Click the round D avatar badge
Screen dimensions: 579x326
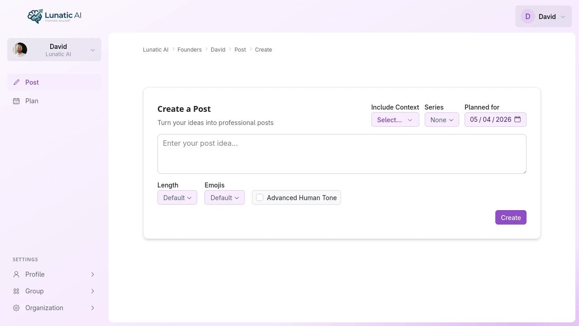(528, 17)
